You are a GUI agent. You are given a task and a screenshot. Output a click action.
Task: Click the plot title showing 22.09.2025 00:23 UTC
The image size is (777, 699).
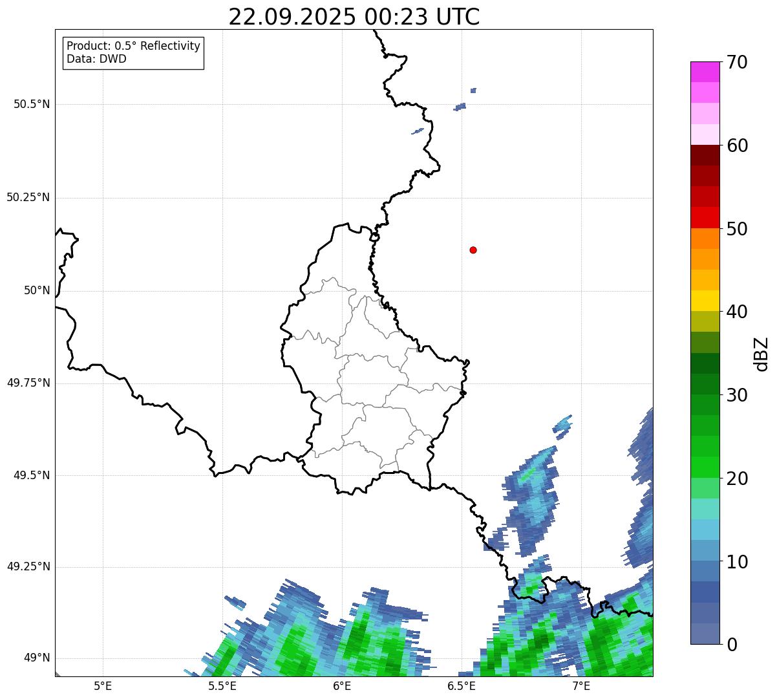pos(354,17)
